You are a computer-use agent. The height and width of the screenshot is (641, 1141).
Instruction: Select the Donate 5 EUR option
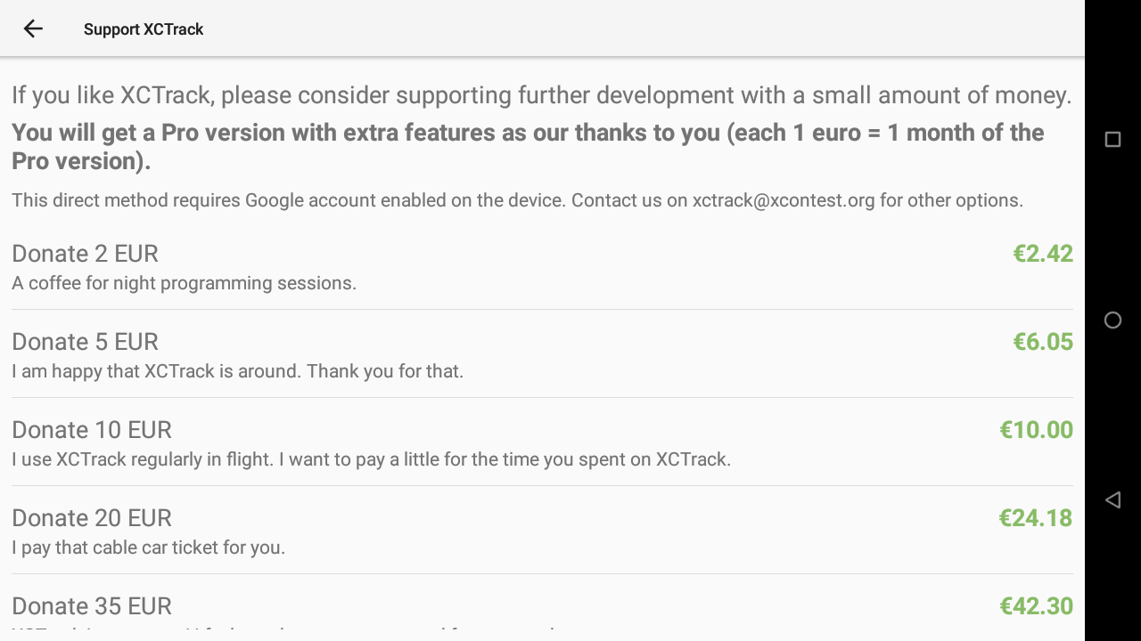click(x=542, y=354)
